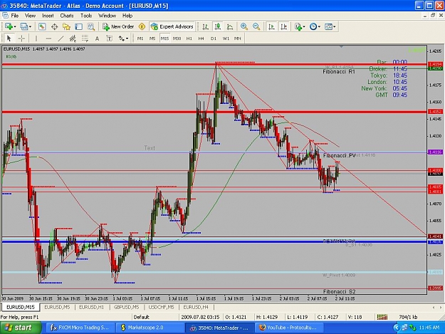Open the new chart dropdown arrow
445x334 pixels.
pyautogui.click(x=15, y=26)
